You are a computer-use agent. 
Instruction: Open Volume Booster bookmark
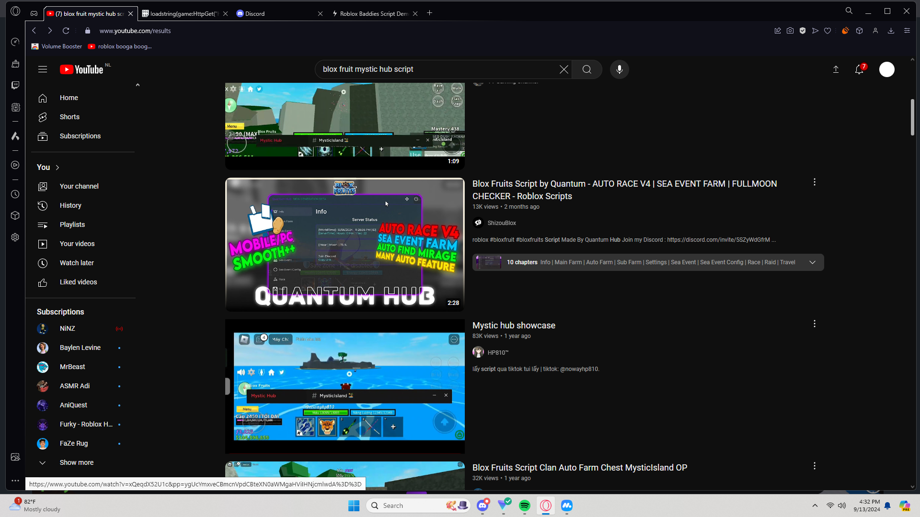click(x=57, y=46)
